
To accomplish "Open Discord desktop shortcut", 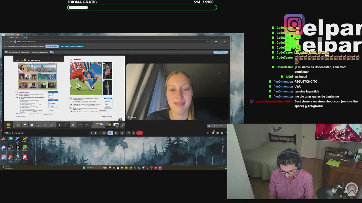I will coord(3,148).
